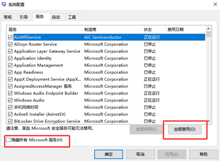This screenshot has width=220, height=161.
Task: Click the 全部禁用(D) button
Action: [x=185, y=129]
